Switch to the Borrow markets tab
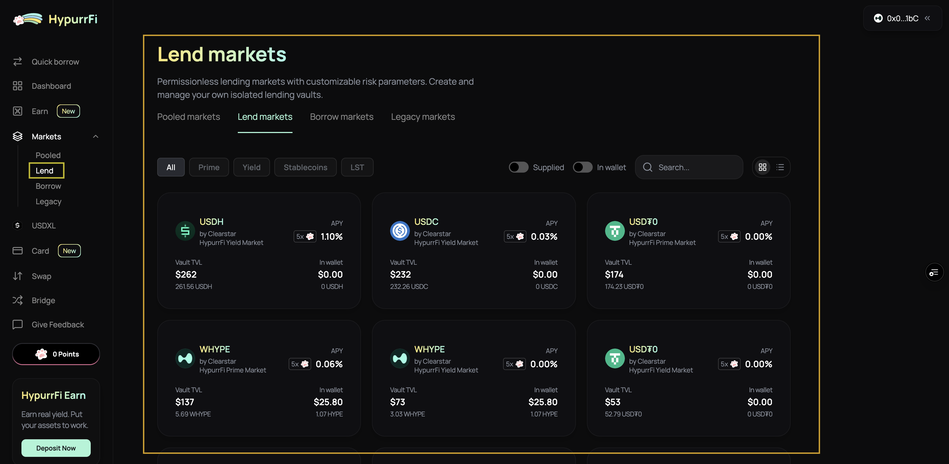The image size is (949, 464). coord(341,117)
